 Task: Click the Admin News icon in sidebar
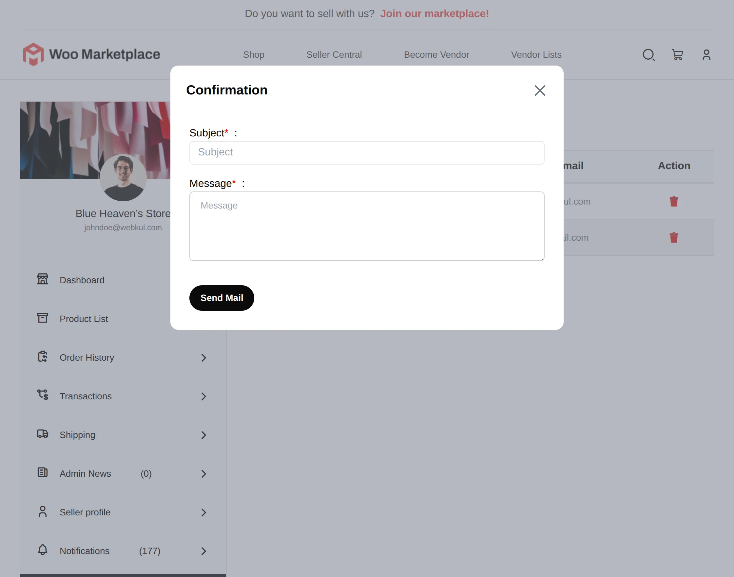(x=43, y=473)
